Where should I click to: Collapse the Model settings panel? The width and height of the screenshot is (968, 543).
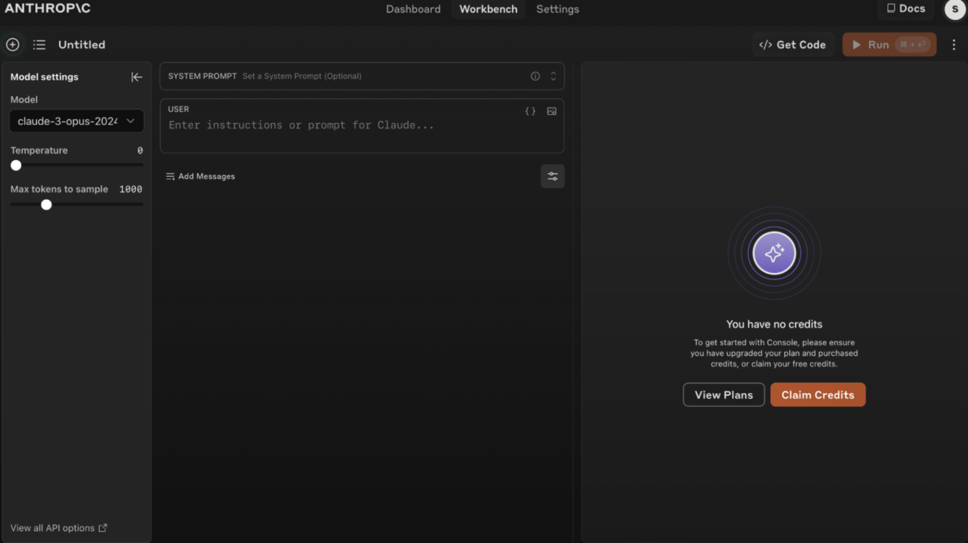pyautogui.click(x=137, y=77)
